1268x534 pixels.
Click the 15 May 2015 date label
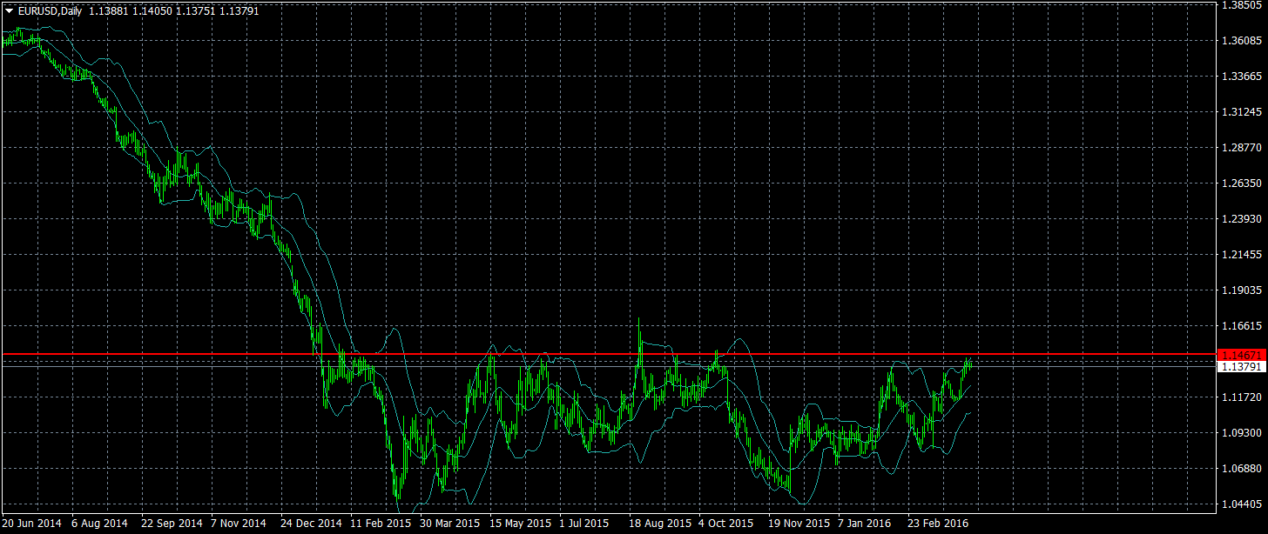(x=520, y=524)
